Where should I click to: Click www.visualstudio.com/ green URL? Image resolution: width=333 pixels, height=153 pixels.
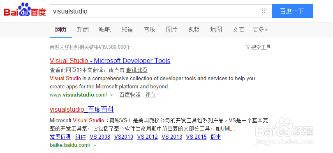pos(79,95)
